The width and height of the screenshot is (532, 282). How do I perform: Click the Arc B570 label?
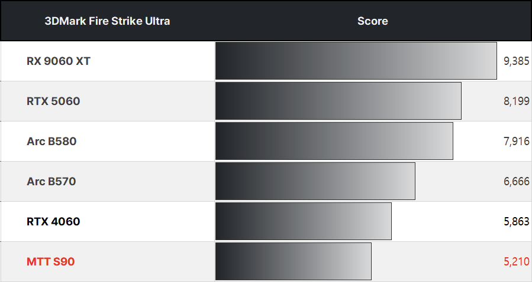51,181
